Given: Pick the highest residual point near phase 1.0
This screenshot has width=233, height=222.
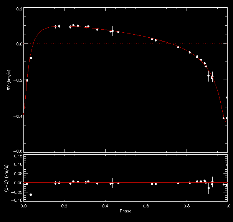Looking at the screenshot, I should point(227,165).
